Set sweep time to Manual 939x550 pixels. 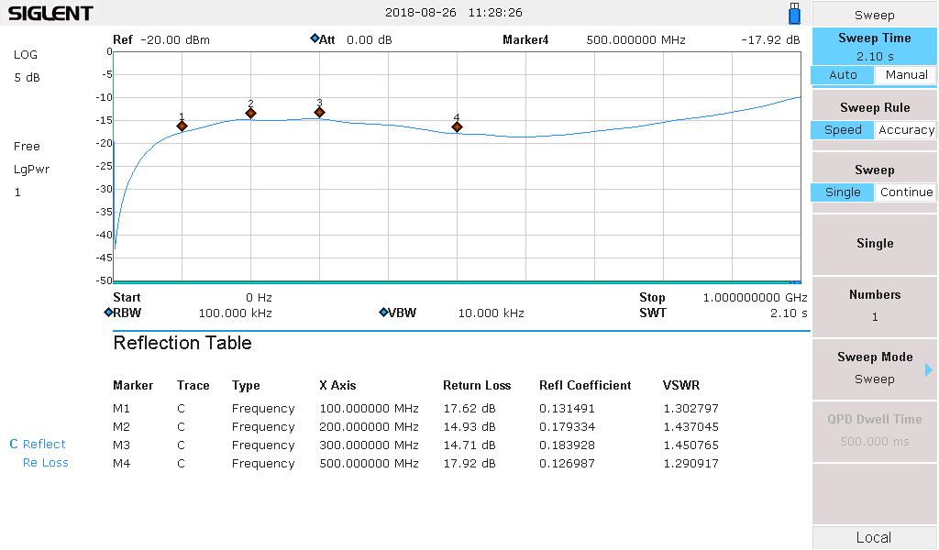point(906,75)
